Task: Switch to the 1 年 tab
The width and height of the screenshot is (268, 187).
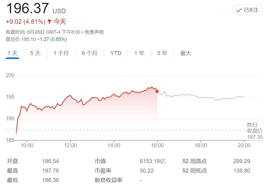Action: click(139, 53)
